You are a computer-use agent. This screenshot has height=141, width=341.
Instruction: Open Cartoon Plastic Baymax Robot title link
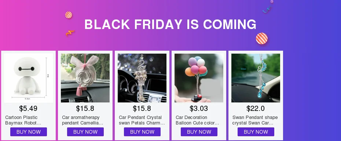[23, 120]
